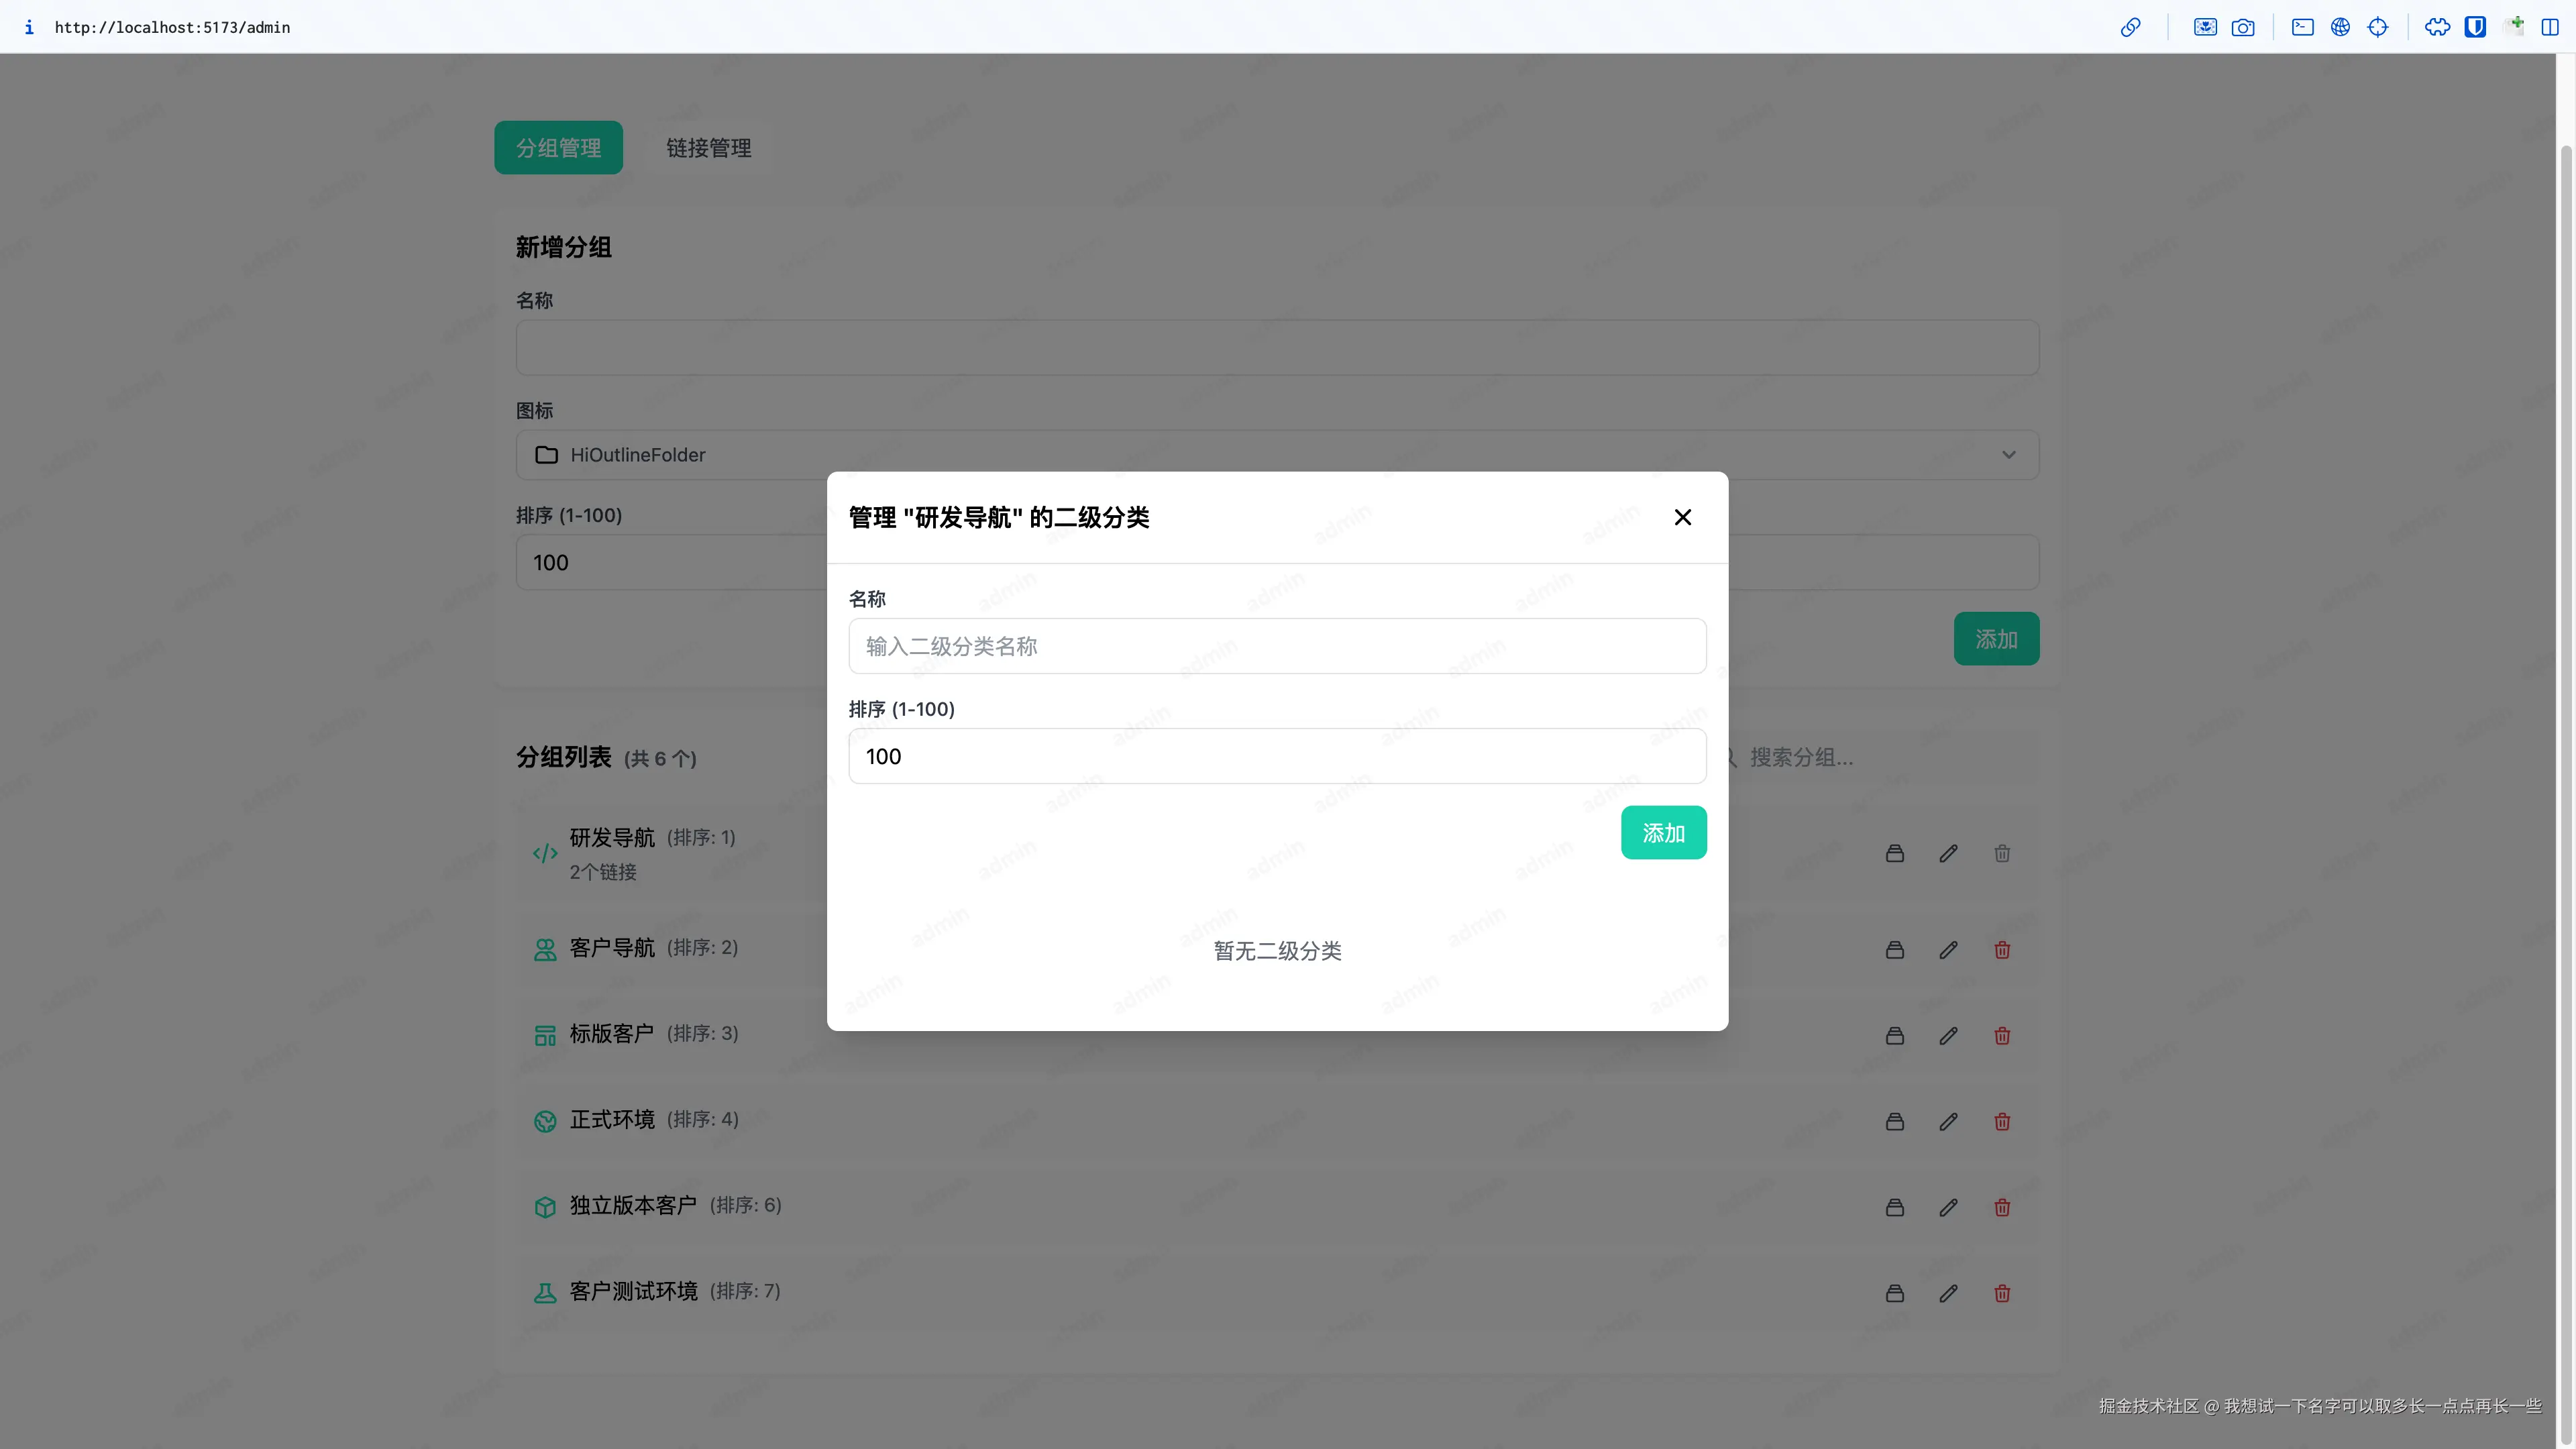Viewport: 2576px width, 1449px height.
Task: Click the 输入二级分类名称 name field
Action: point(1276,646)
